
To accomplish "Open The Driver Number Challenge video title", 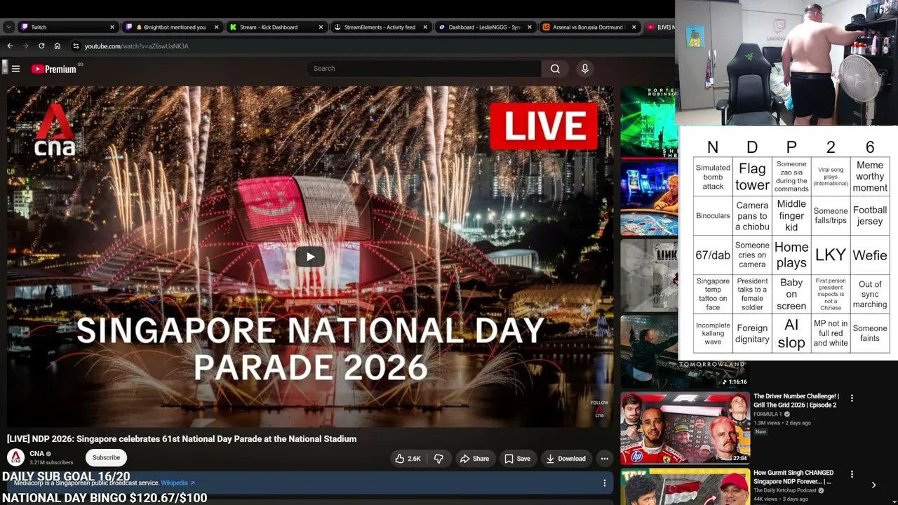I will pos(796,400).
